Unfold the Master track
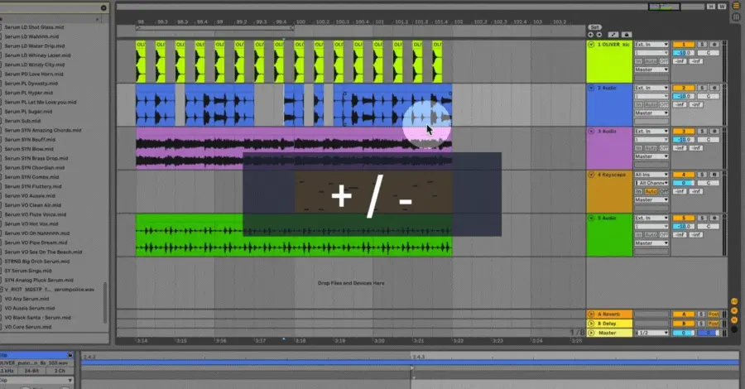Viewport: 745px width, 389px height. 591,333
